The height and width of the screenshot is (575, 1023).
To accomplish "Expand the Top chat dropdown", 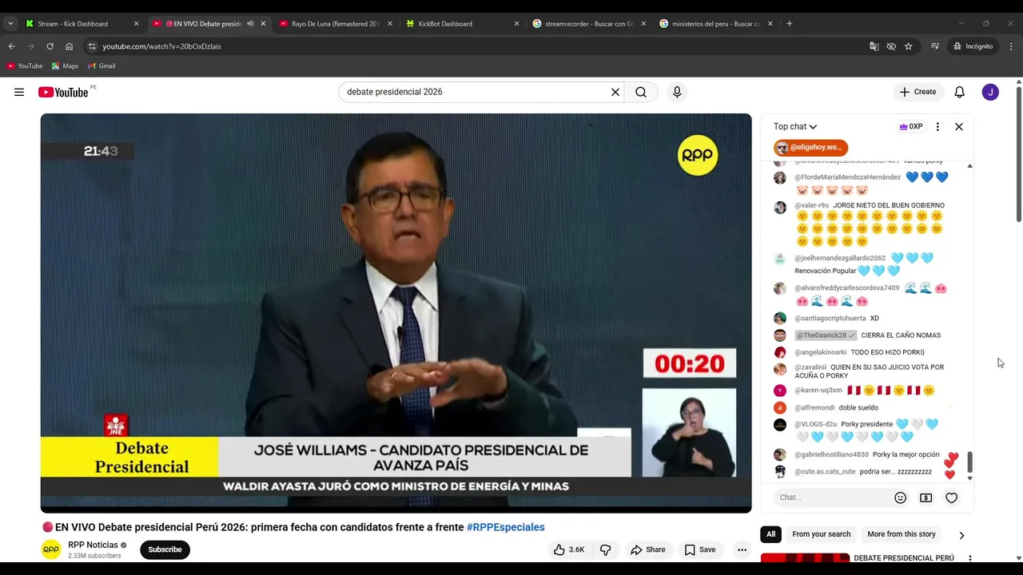I will point(795,126).
